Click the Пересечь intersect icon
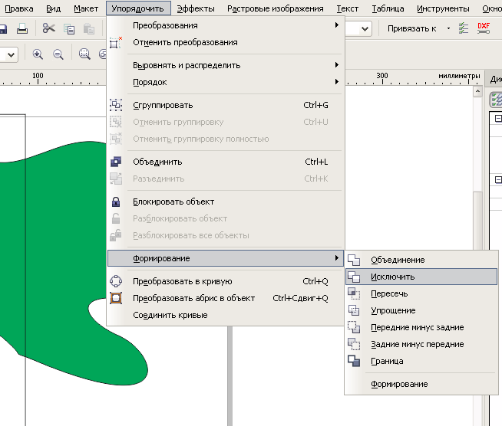 tap(354, 293)
